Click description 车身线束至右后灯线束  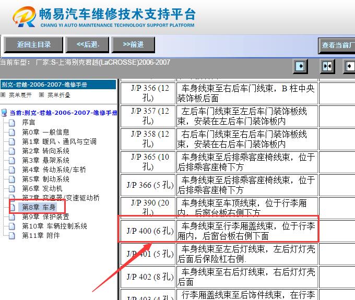[x=247, y=277]
